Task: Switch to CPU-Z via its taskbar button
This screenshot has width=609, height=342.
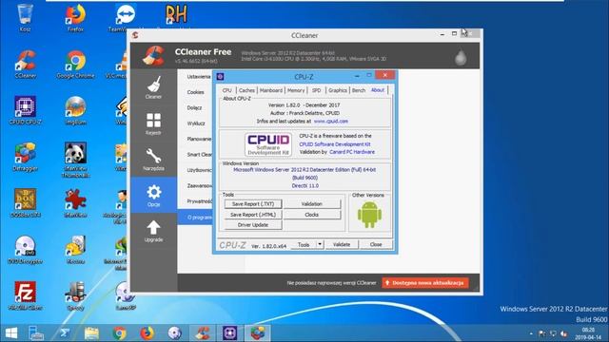Action: [x=230, y=333]
